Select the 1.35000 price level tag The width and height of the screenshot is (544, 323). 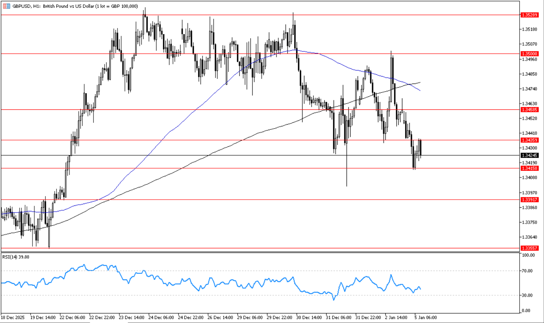(530, 54)
